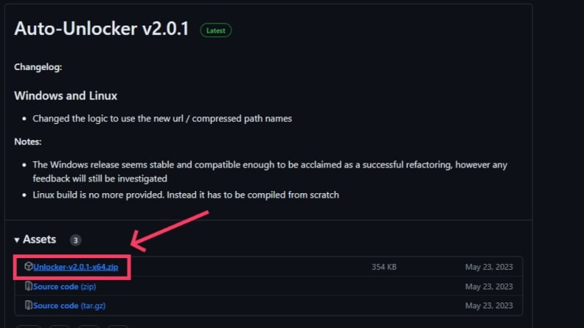Click the Assets heading label

point(39,239)
